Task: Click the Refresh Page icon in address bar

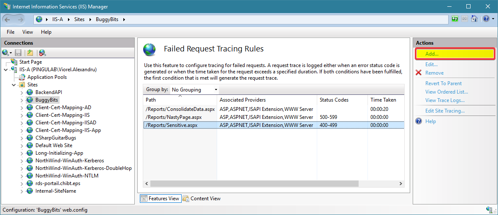Action: point(455,19)
